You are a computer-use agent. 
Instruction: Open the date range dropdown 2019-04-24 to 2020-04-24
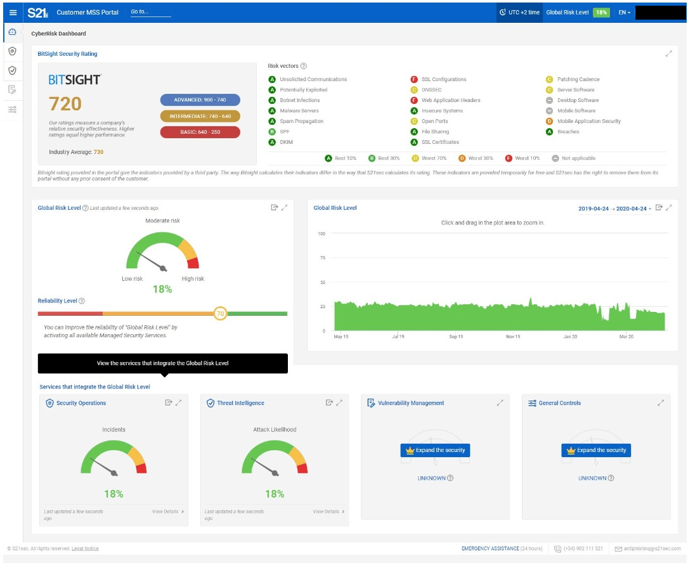[614, 209]
